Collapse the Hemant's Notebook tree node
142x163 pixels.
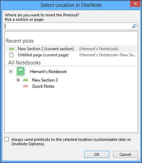click(11, 71)
